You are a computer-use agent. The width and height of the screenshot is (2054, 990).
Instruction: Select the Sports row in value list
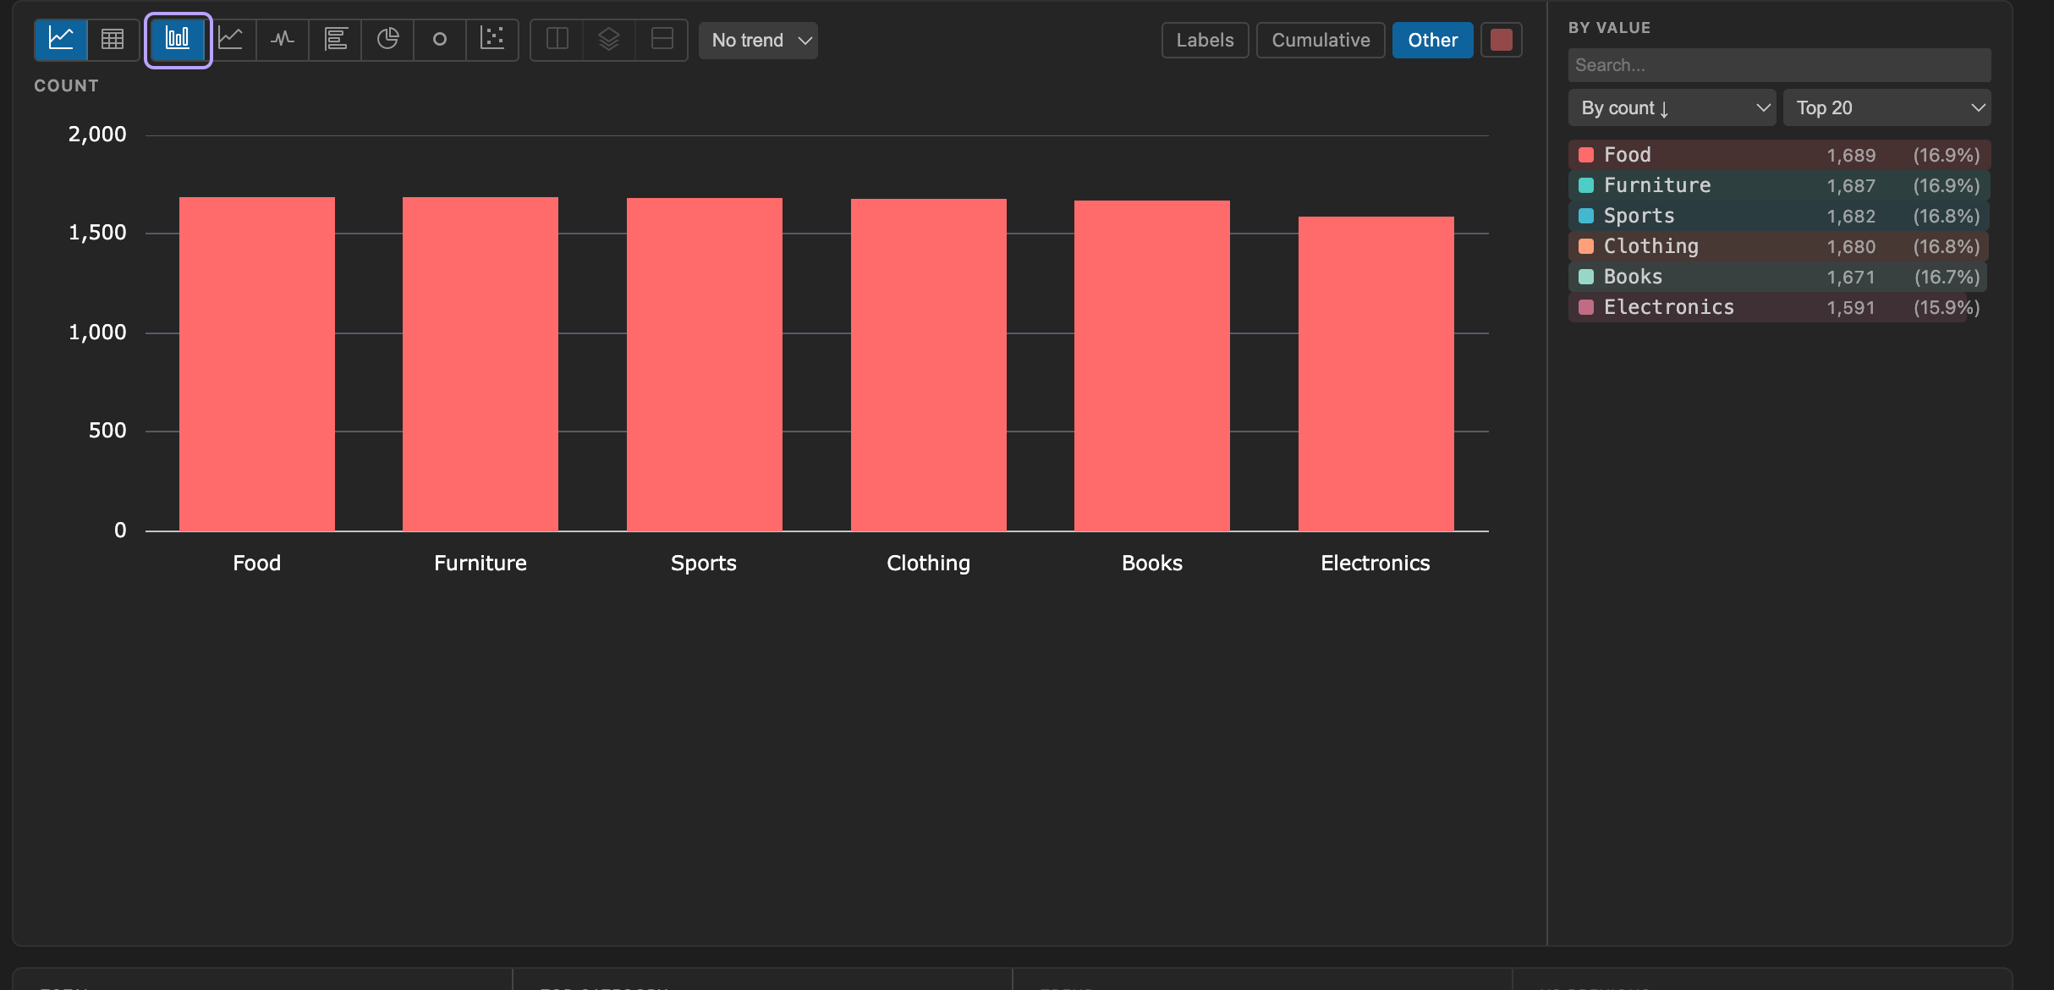(x=1779, y=216)
